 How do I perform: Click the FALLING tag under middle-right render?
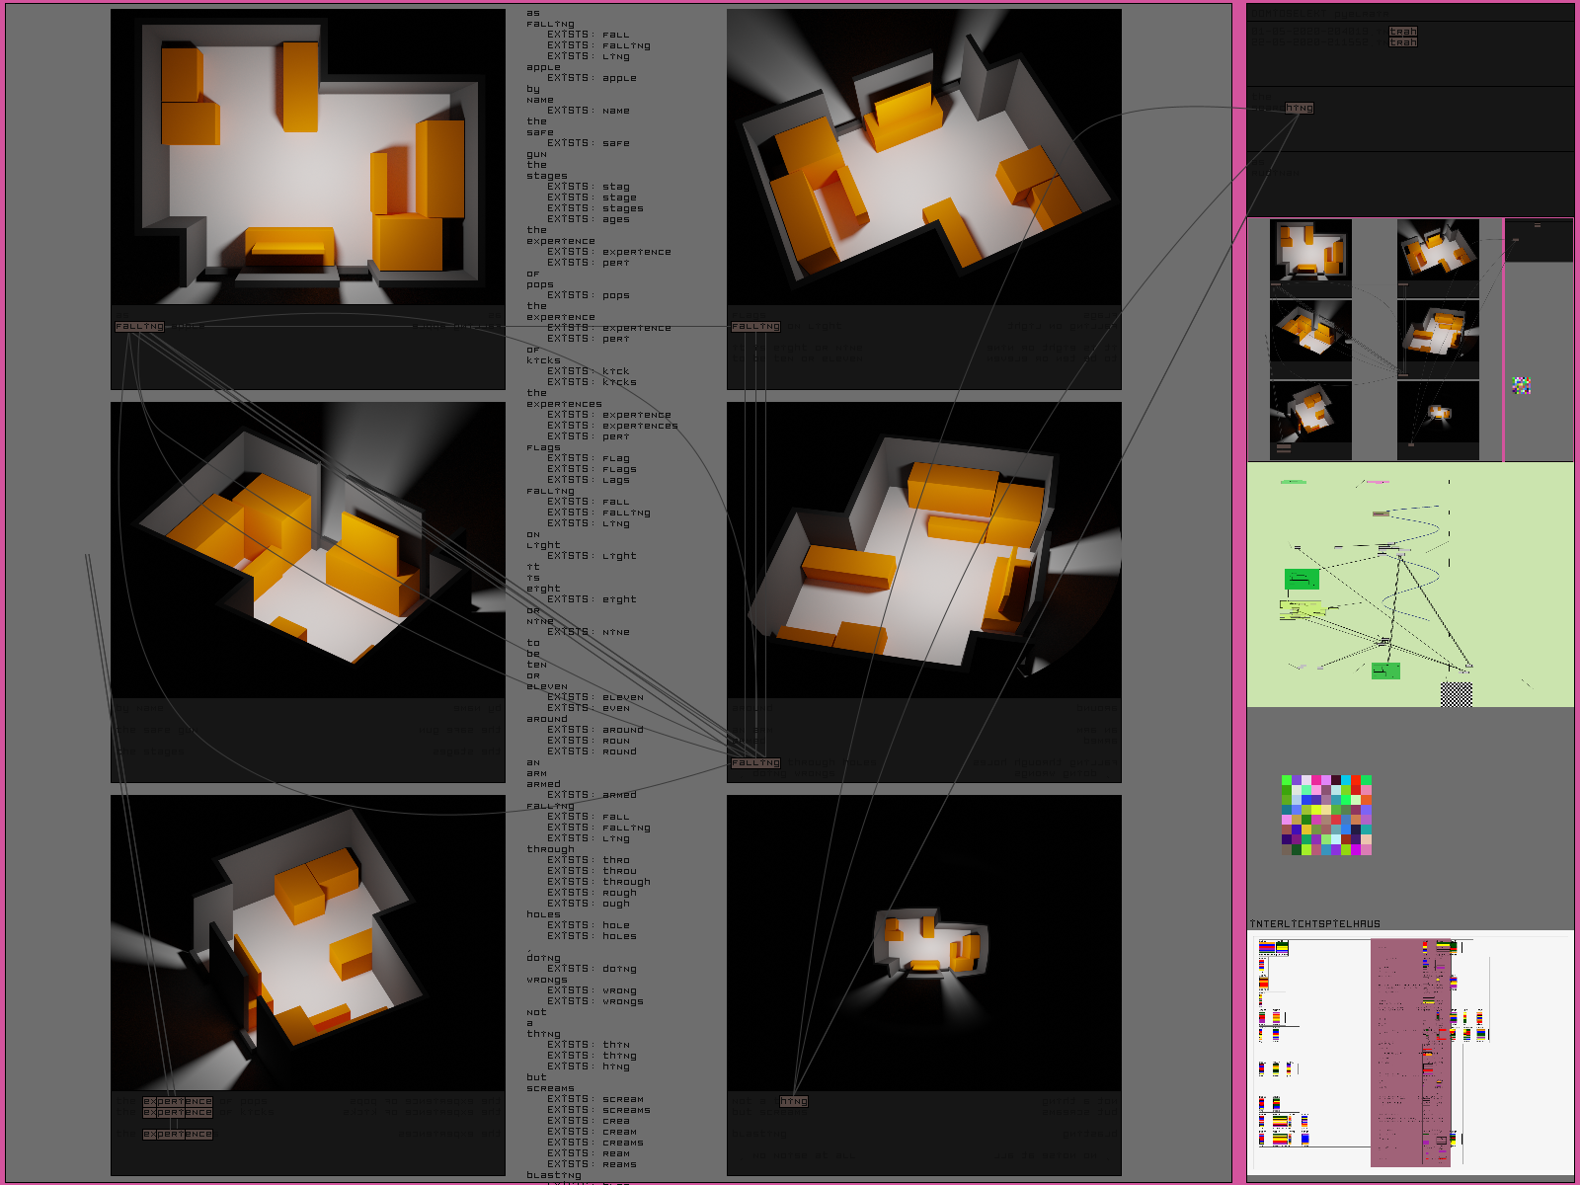click(755, 763)
